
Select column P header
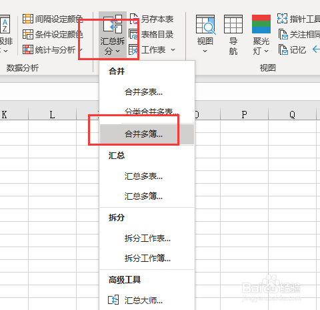point(244,114)
